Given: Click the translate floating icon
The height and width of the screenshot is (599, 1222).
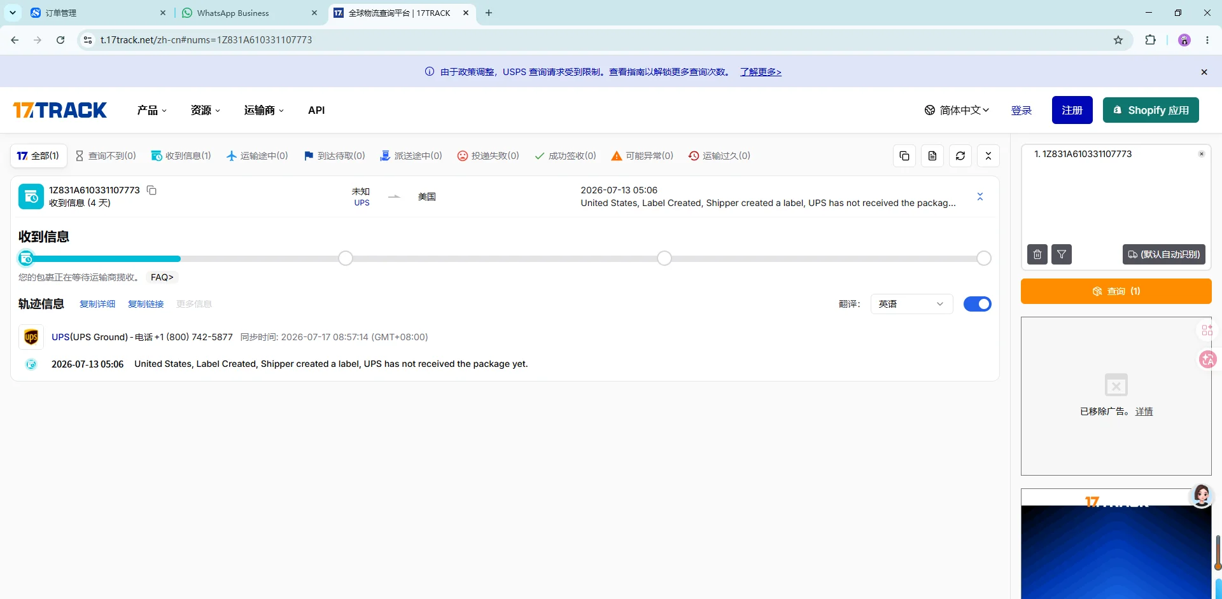Looking at the screenshot, I should click(x=1207, y=359).
